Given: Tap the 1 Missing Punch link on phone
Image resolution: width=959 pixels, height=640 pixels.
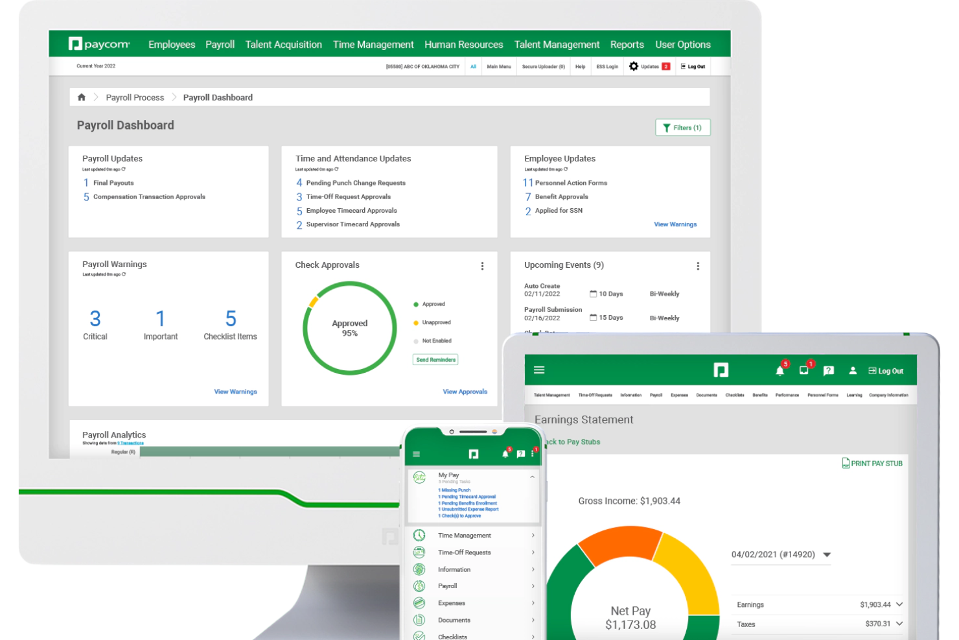Looking at the screenshot, I should point(454,490).
